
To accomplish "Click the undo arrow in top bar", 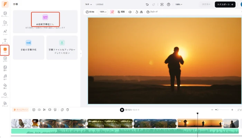I will pos(147,4).
